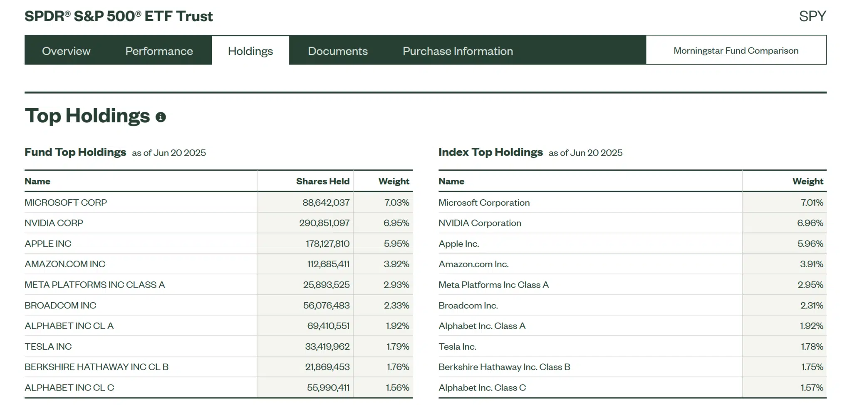Screen dimensions: 852x405
Task: Select MICROSOFT CORP in Fund Top Holdings
Action: coord(66,202)
